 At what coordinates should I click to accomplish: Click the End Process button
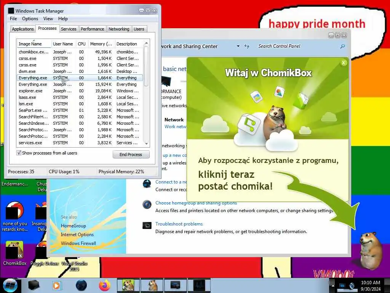131,155
